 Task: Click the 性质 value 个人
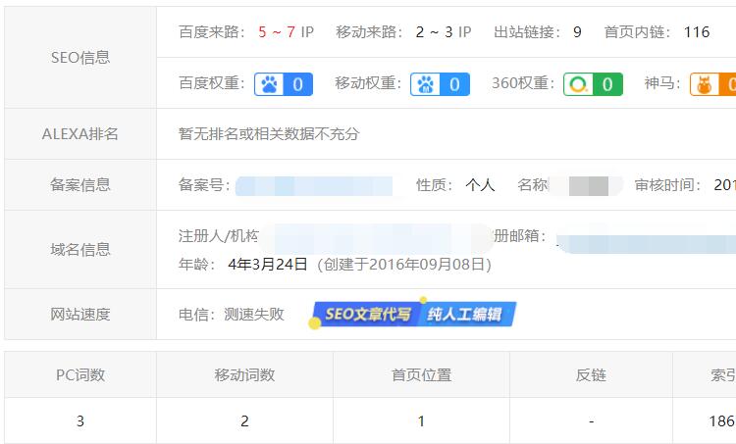pyautogui.click(x=480, y=185)
